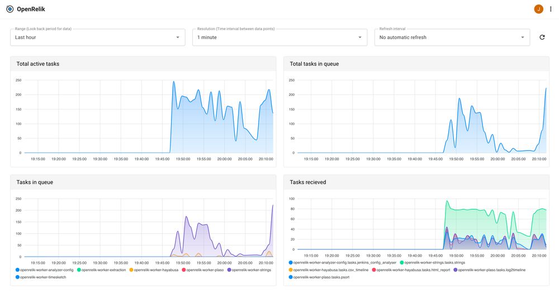
Task: Click blue plaso.tasks.psort legend color dot
Action: click(x=291, y=277)
